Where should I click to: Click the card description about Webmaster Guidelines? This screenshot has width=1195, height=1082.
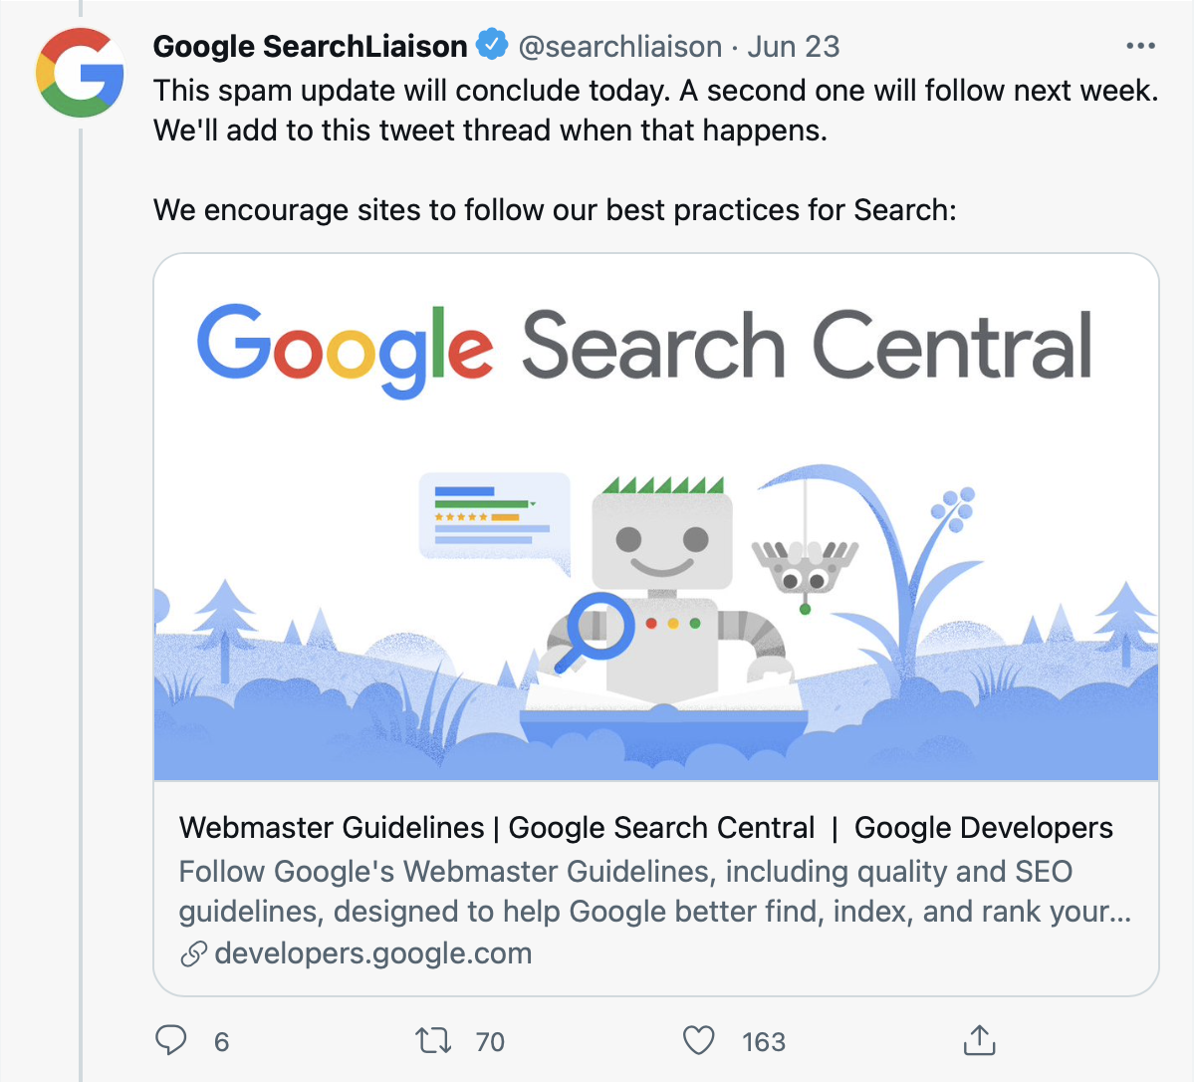pyautogui.click(x=655, y=892)
